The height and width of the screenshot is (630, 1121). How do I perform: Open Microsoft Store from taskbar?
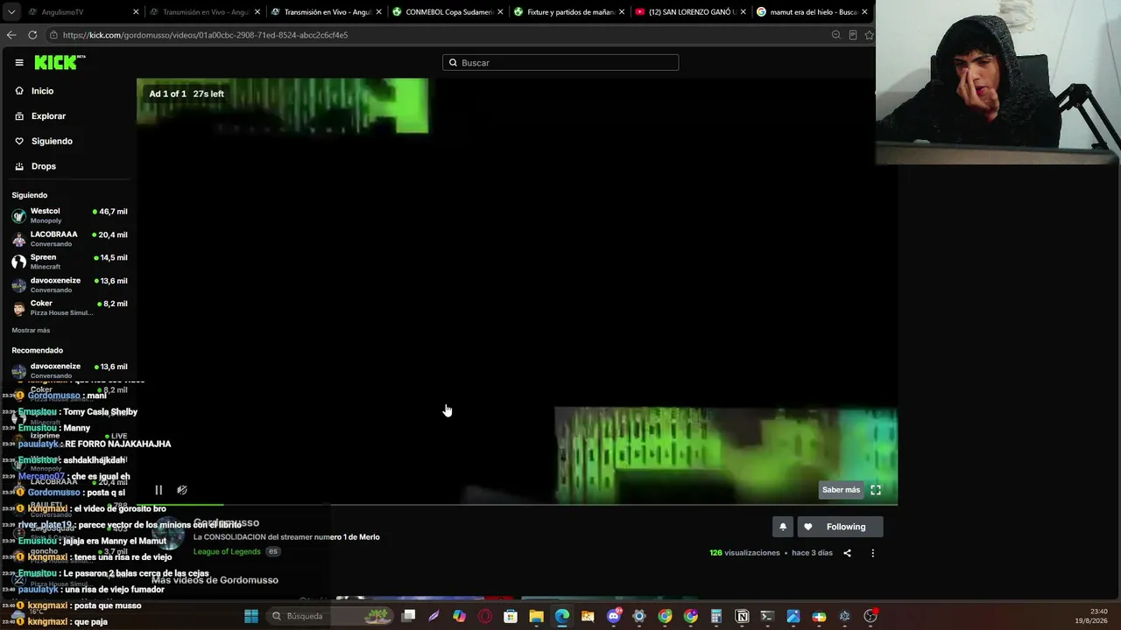(x=511, y=616)
